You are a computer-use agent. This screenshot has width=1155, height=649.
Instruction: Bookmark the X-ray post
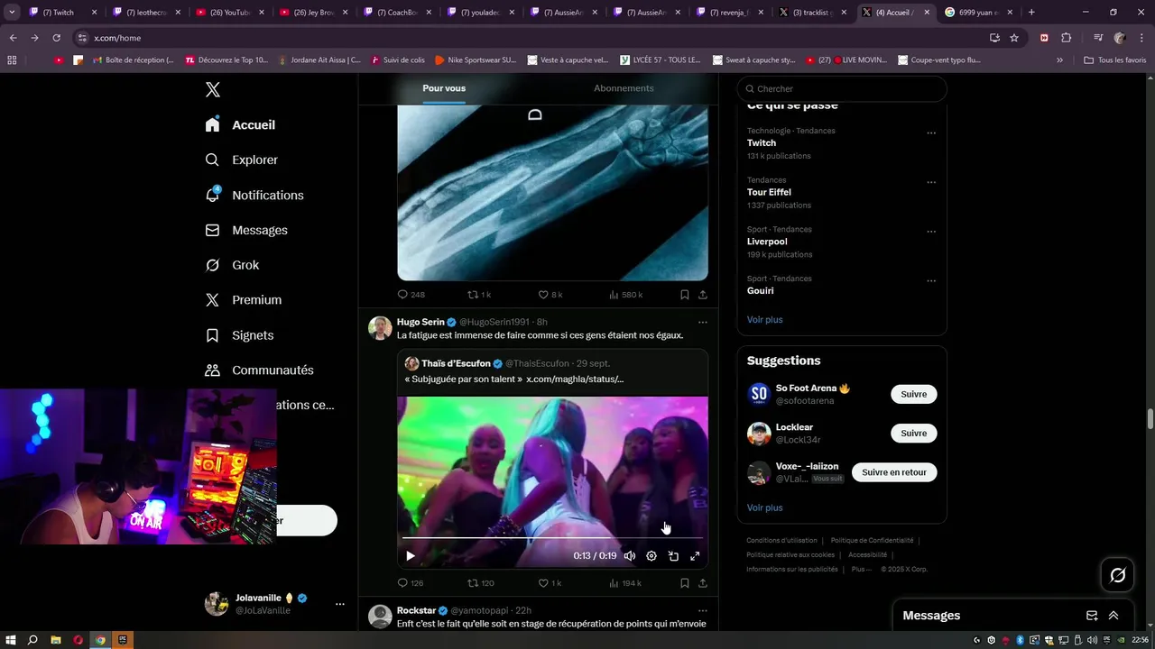685,295
